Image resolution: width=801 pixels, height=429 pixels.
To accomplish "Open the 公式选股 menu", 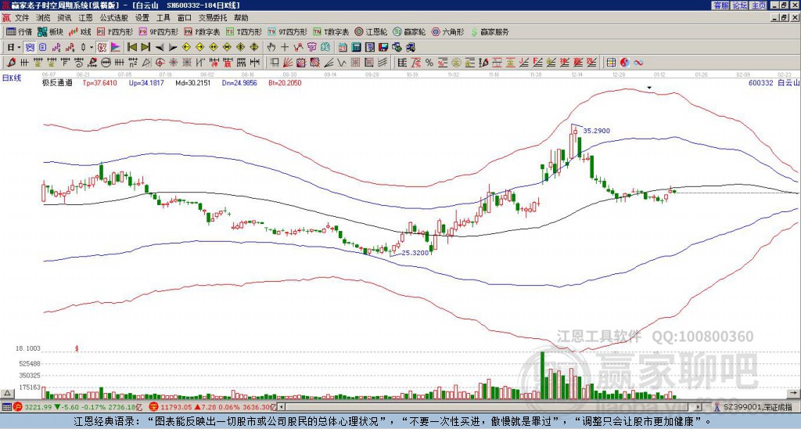I will [114, 17].
